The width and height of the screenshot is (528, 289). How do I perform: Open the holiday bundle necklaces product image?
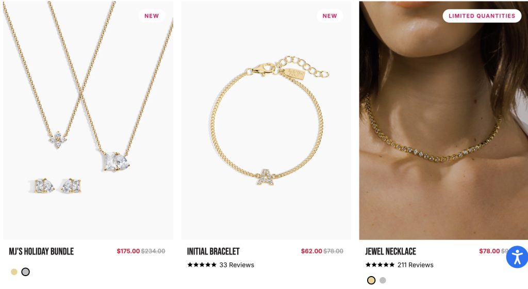click(x=88, y=120)
